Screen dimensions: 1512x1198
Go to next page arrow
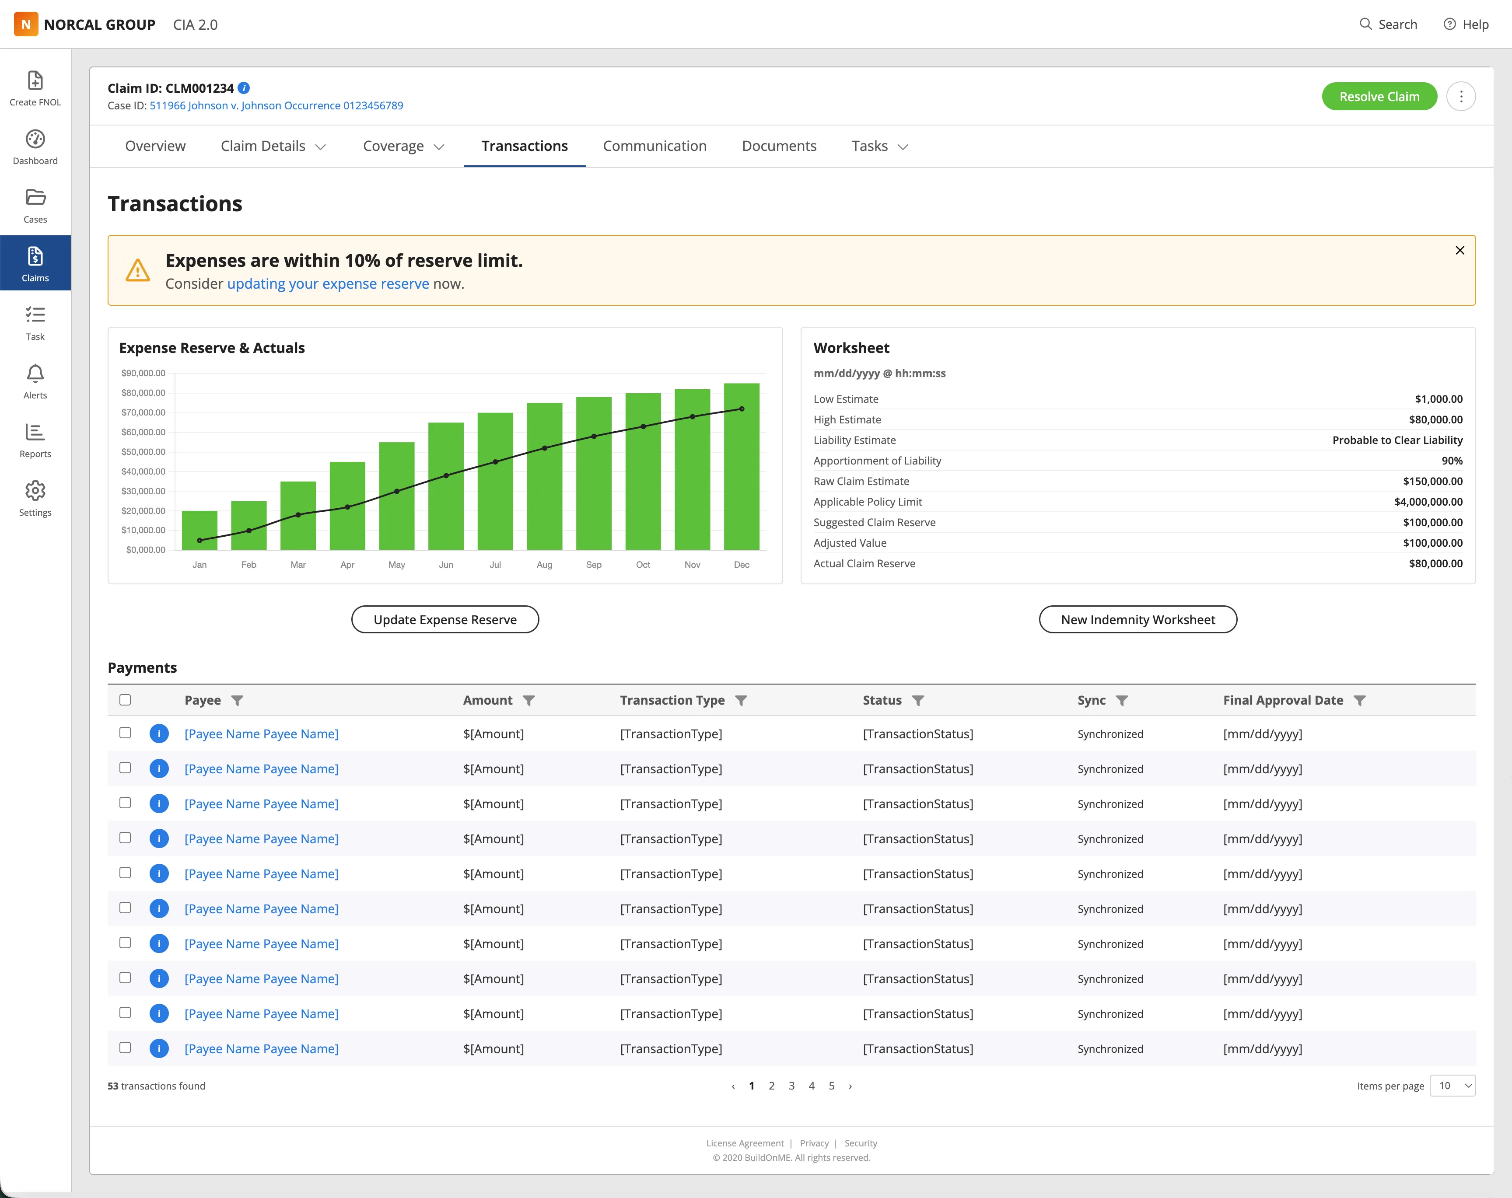click(850, 1086)
